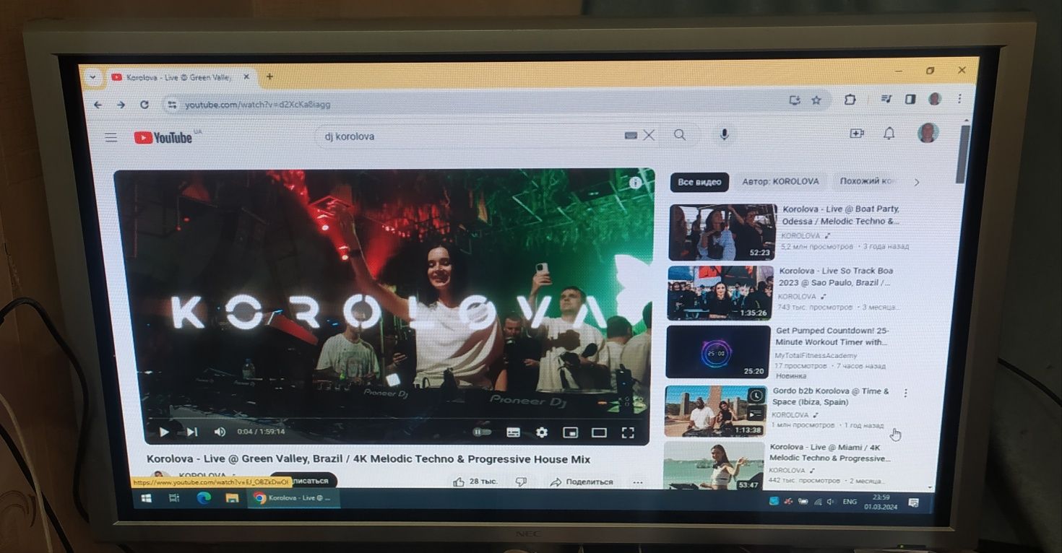Launch Microsoft Edge from taskbar
The height and width of the screenshot is (553, 1062).
(x=204, y=498)
